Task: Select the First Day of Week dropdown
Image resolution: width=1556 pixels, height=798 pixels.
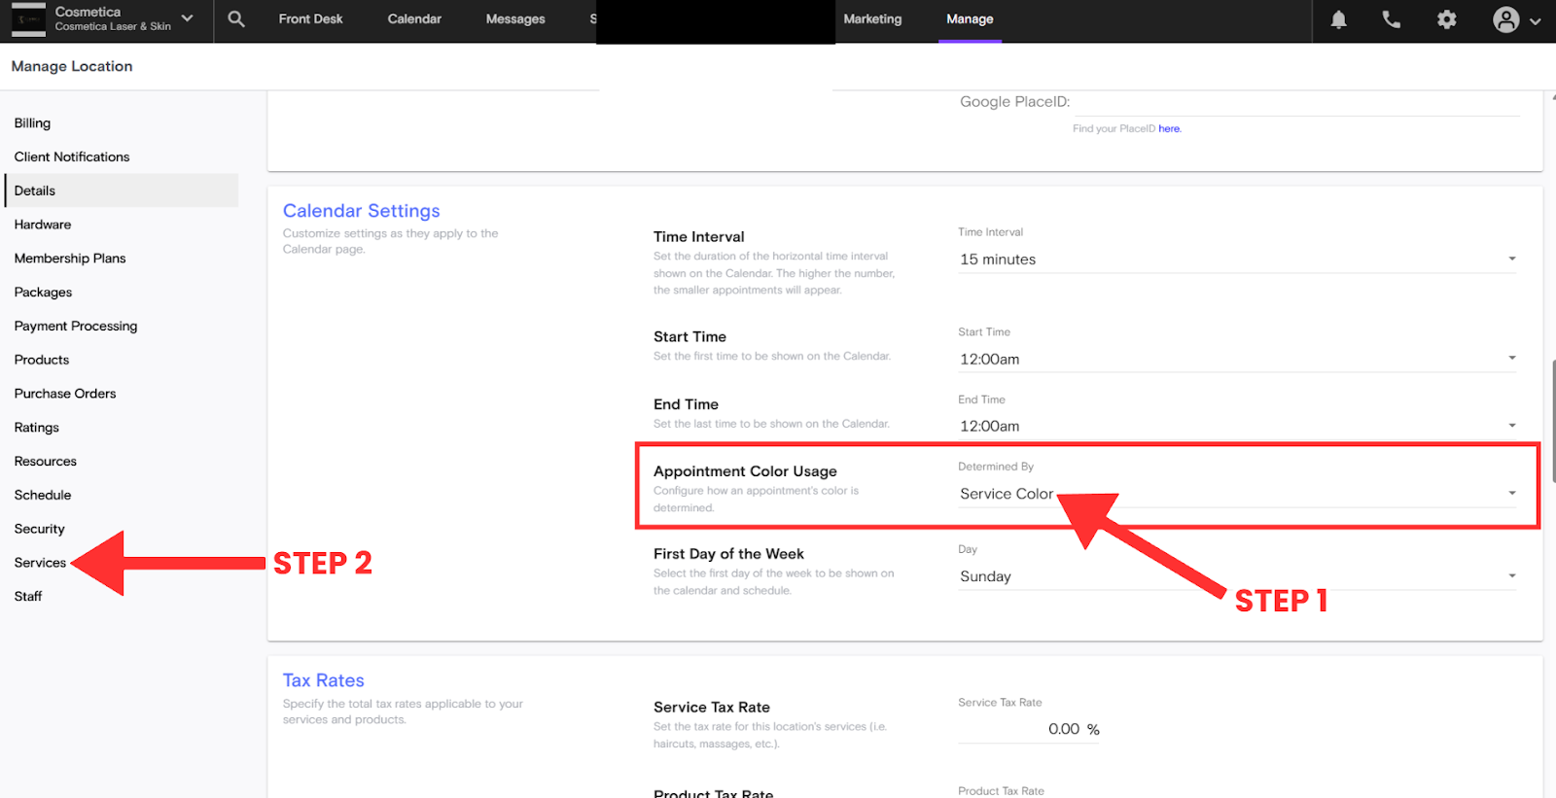Action: click(1237, 576)
